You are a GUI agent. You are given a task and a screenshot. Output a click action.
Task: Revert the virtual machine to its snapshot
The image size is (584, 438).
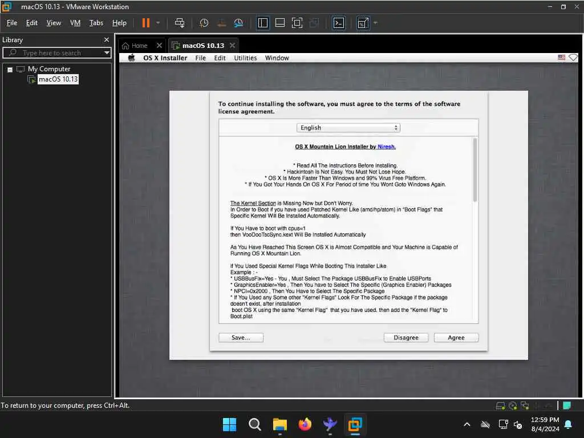coord(221,23)
